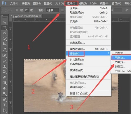Open the 窗口(W) menu

coord(116,4)
